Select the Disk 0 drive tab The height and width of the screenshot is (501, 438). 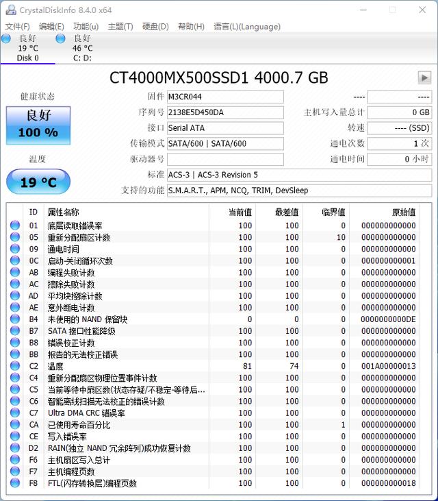[x=28, y=48]
